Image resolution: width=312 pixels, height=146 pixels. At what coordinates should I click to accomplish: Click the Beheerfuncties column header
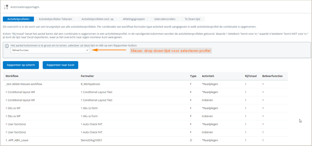click(272, 76)
